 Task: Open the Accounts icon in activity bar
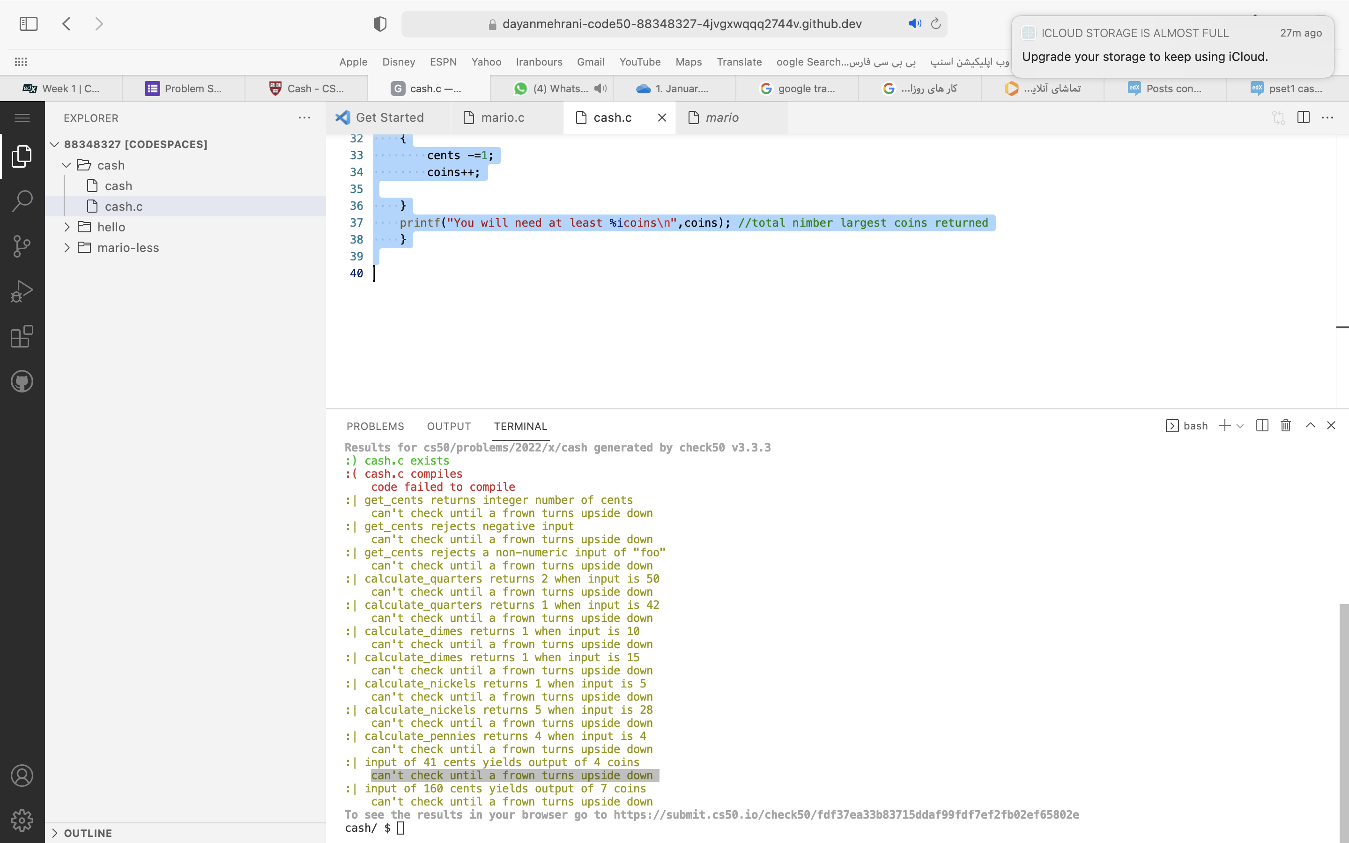point(22,776)
